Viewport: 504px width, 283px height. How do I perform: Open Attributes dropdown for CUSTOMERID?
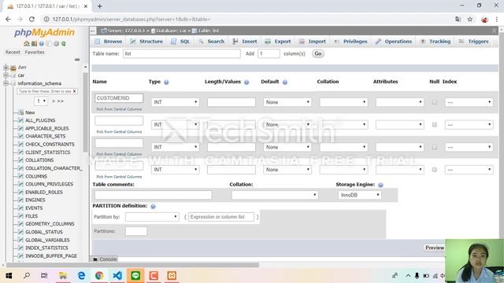pos(399,102)
